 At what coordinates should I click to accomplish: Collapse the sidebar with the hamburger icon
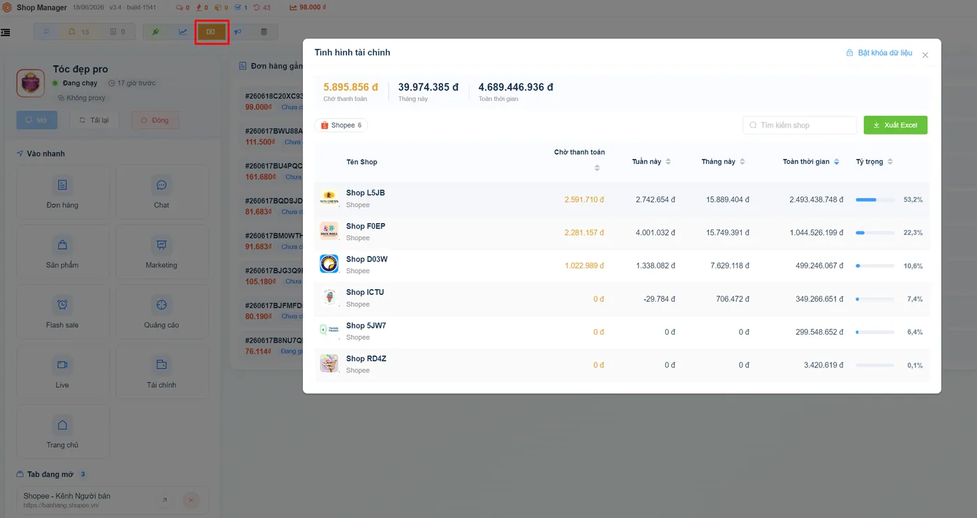click(6, 32)
